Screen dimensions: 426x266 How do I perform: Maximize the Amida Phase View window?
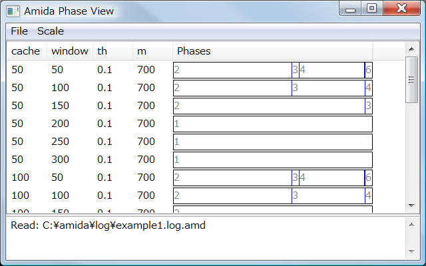[372, 9]
